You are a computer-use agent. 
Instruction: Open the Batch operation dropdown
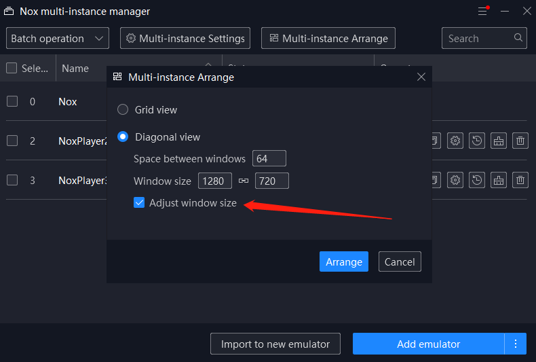[58, 38]
